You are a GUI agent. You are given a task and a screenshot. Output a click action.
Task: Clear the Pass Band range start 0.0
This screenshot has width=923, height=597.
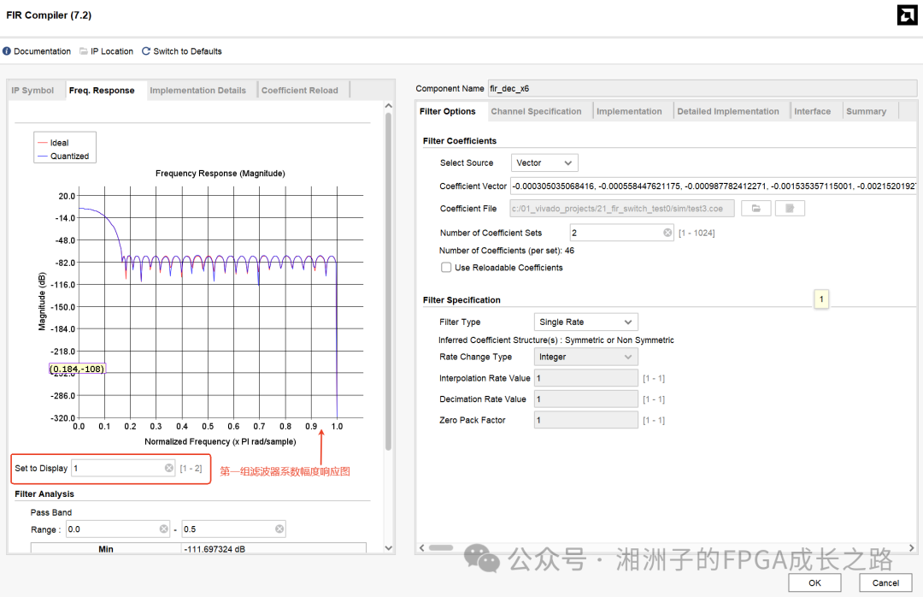tap(163, 529)
